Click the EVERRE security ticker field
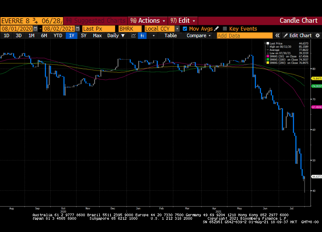322x232 pixels. [31, 21]
